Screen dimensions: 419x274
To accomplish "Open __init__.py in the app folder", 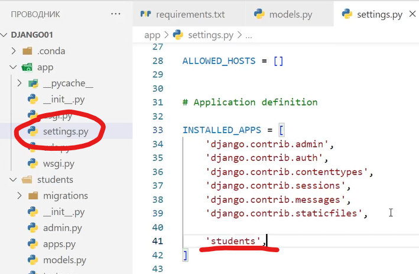I will click(63, 99).
